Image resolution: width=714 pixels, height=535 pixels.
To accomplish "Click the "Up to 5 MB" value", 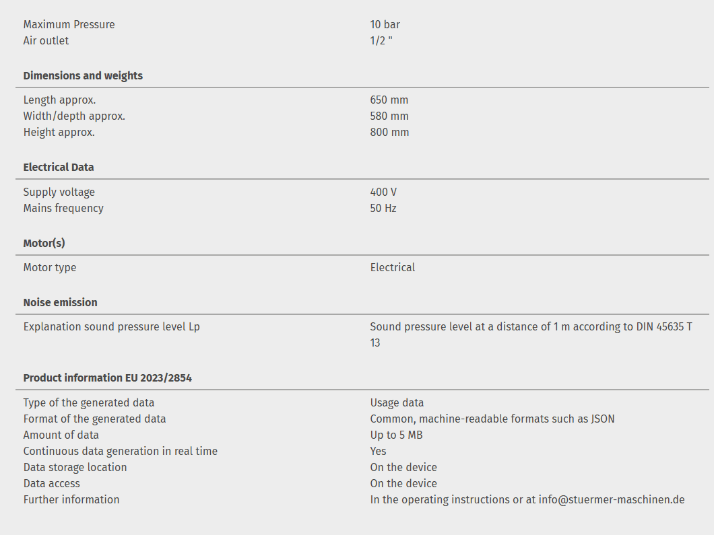I will tap(396, 435).
